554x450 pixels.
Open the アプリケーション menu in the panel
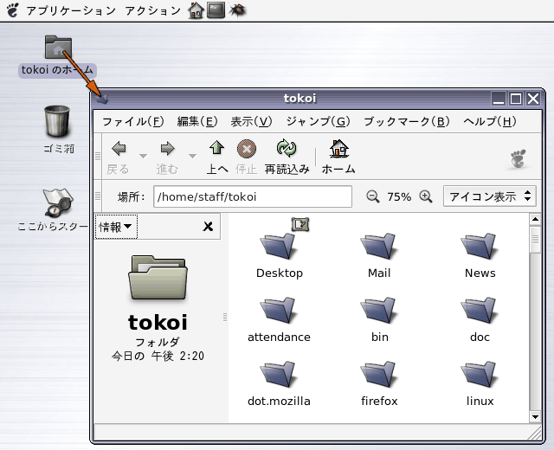coord(71,10)
